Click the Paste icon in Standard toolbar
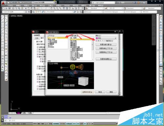 click(x=32, y=8)
